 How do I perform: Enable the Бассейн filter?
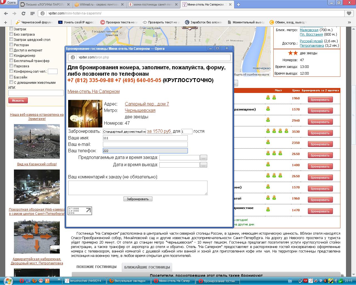coord(11,77)
